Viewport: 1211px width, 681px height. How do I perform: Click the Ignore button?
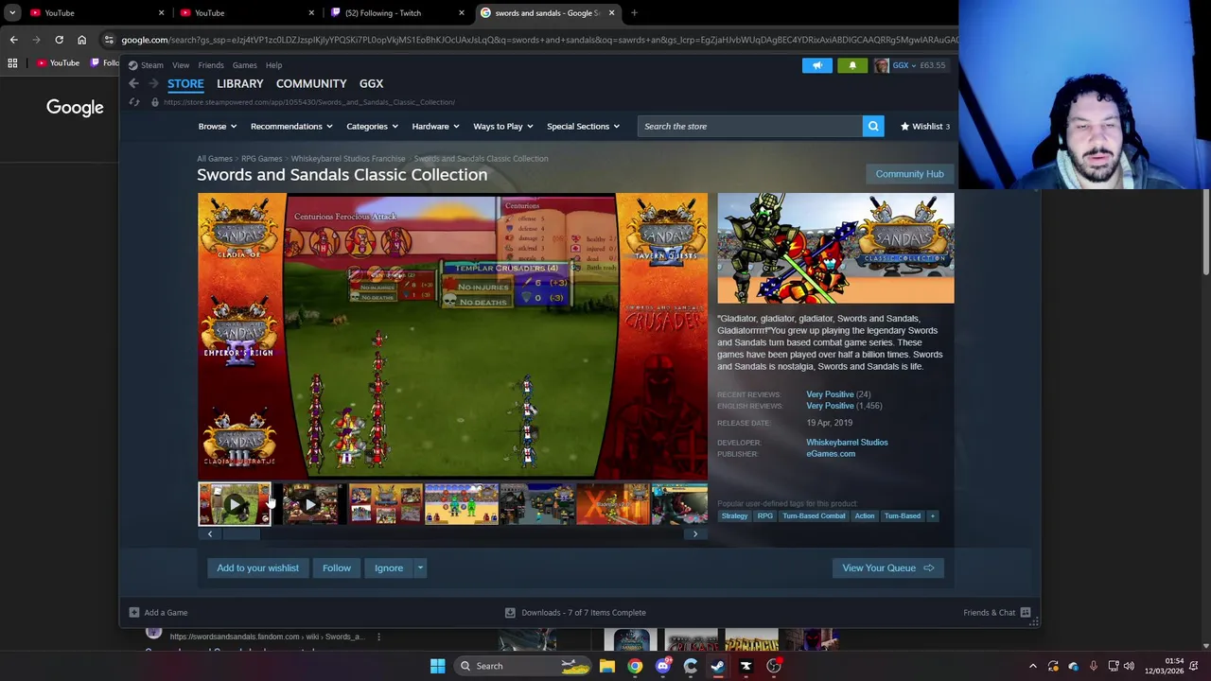[x=389, y=567]
